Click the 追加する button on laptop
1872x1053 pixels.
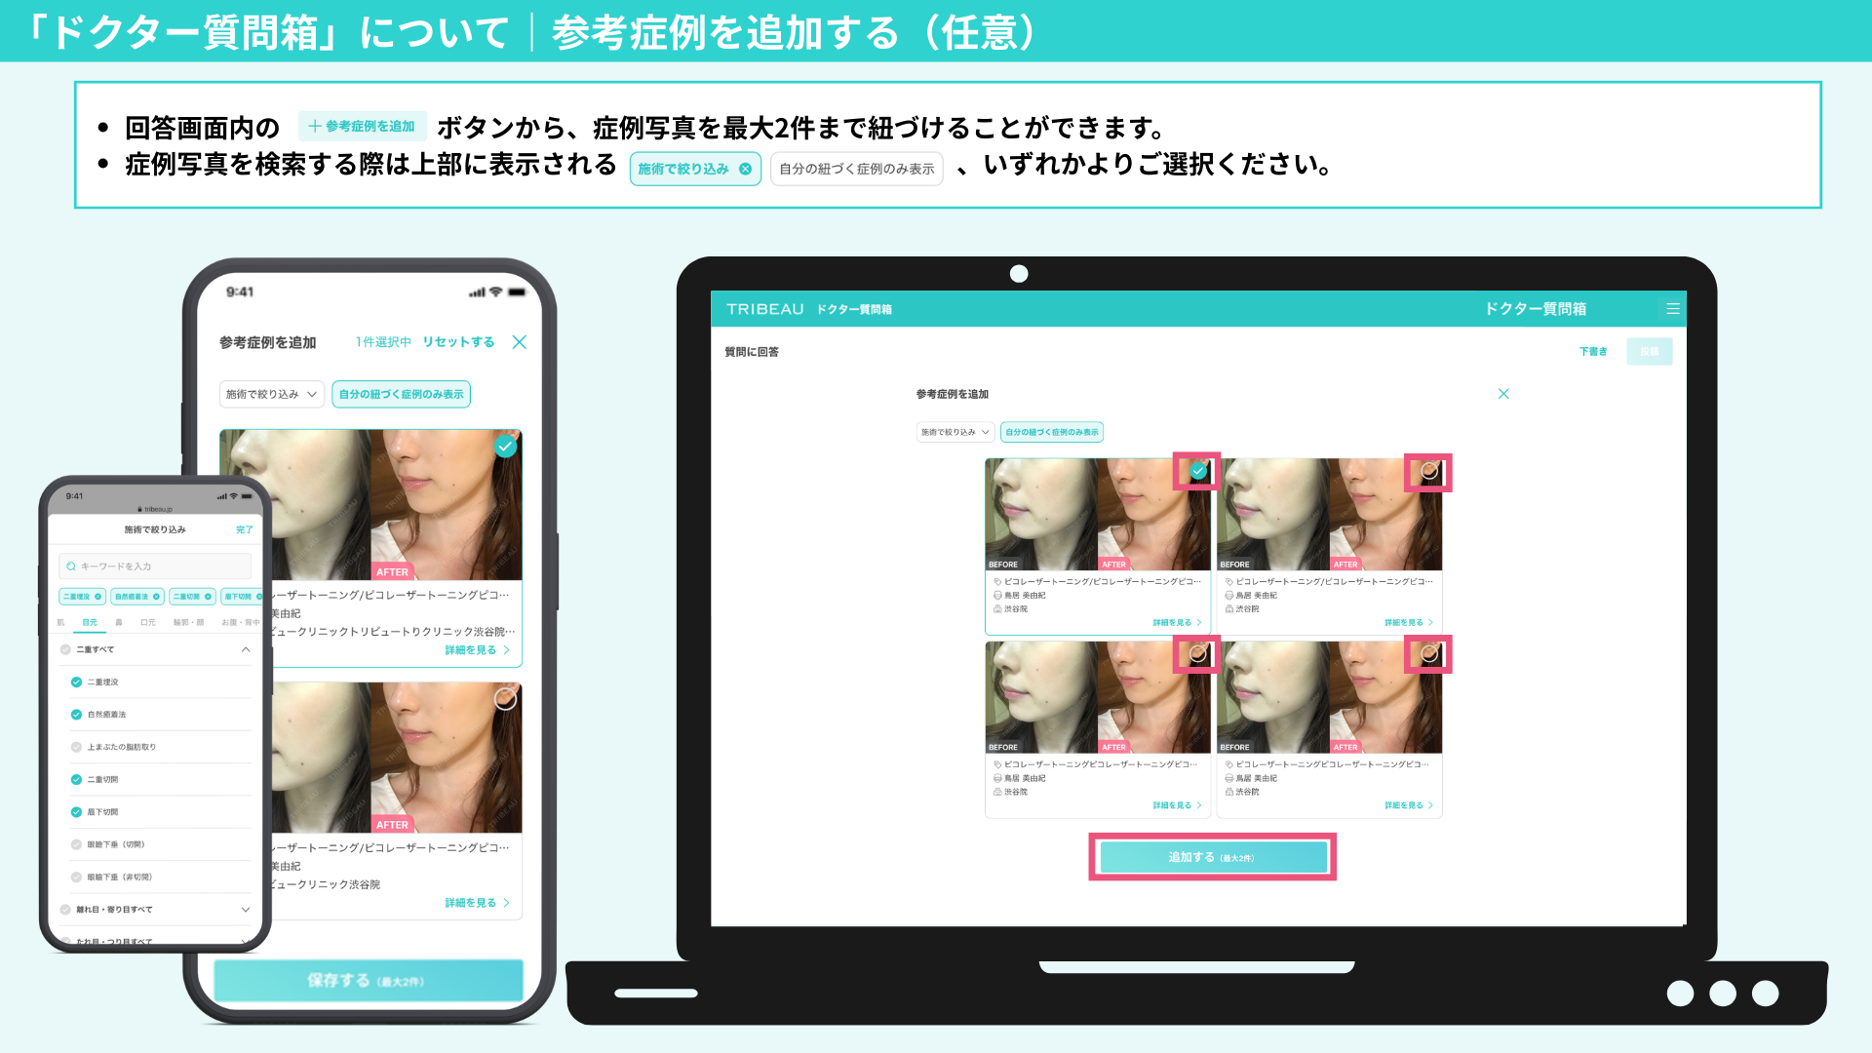coord(1212,857)
